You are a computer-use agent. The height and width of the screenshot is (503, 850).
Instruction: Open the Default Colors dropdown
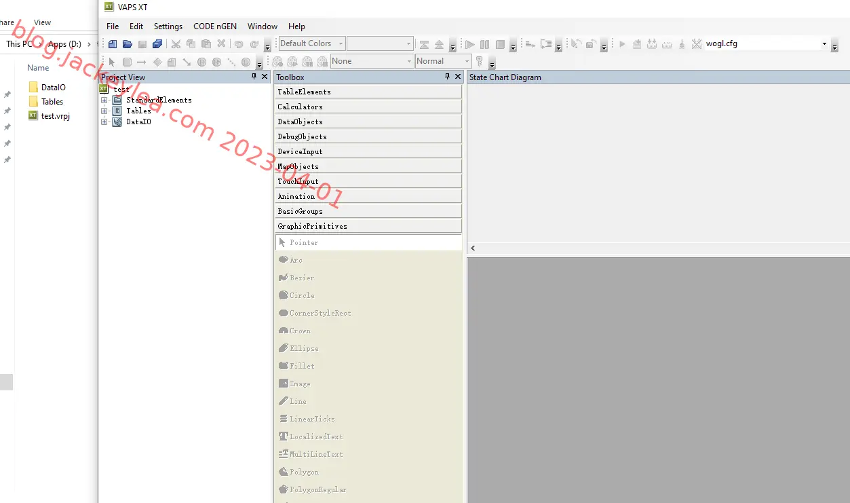click(311, 43)
